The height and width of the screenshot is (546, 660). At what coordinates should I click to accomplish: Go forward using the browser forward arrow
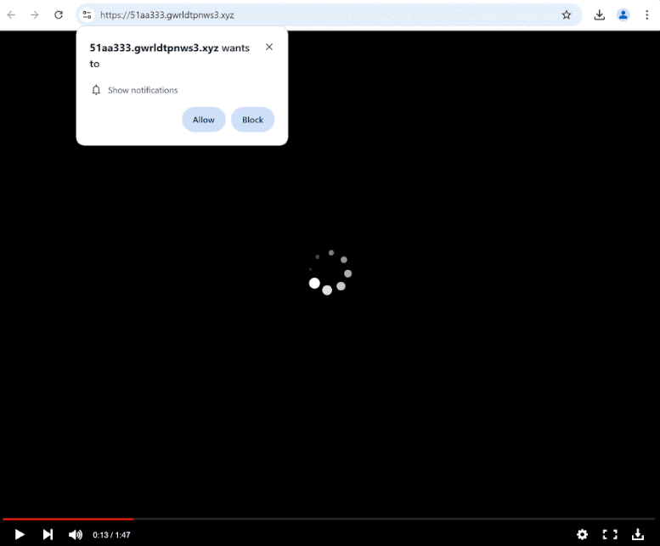pyautogui.click(x=35, y=15)
